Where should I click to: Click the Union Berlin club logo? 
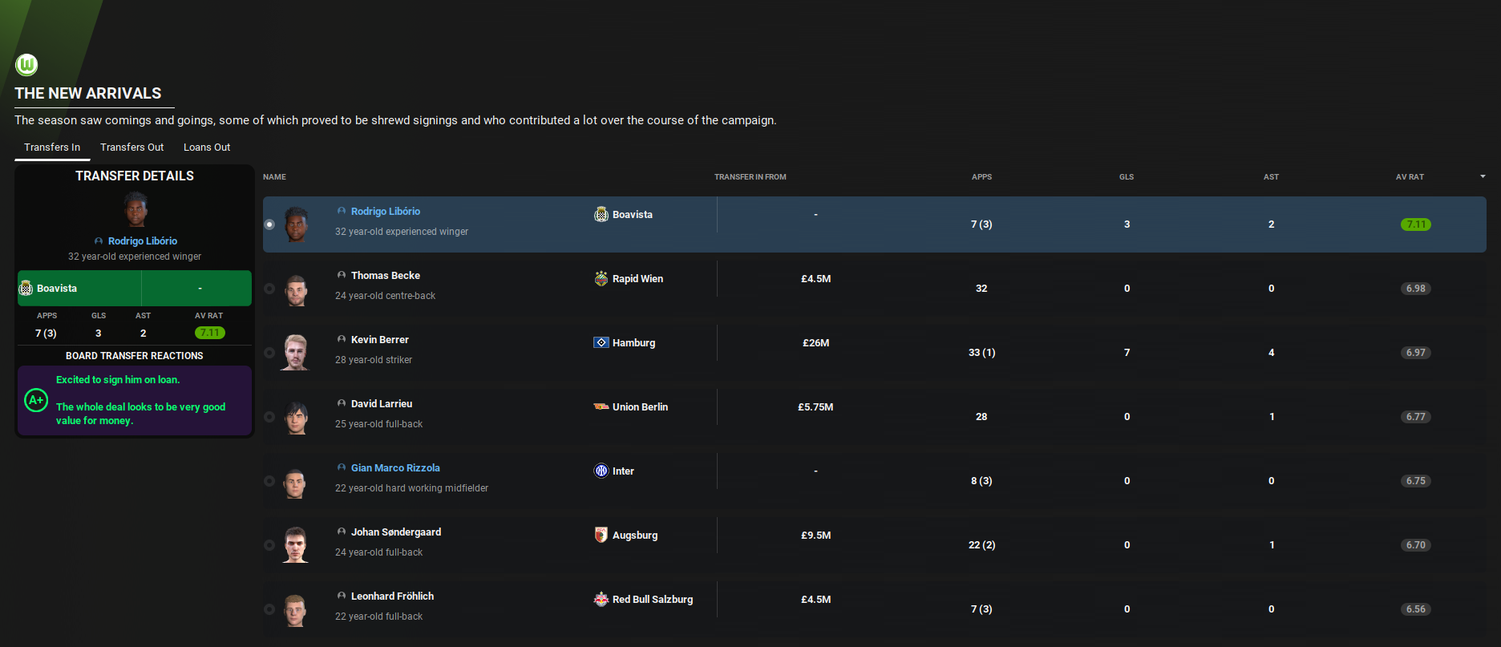601,406
